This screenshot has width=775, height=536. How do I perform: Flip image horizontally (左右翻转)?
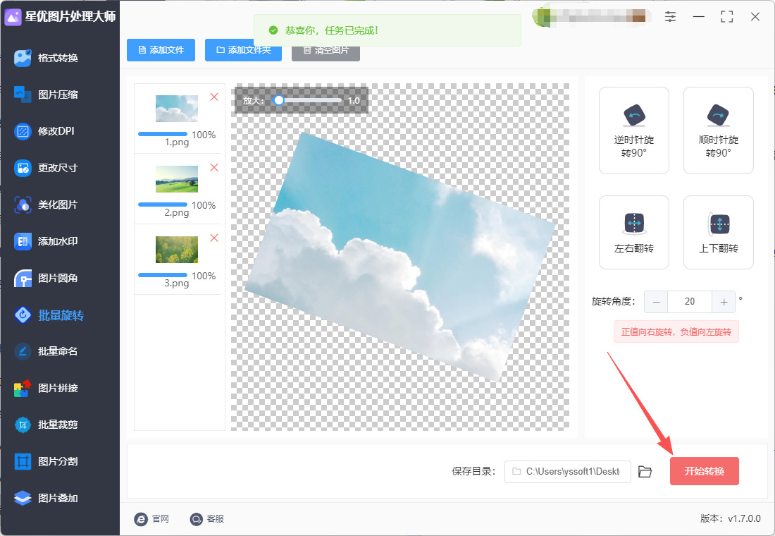[634, 233]
